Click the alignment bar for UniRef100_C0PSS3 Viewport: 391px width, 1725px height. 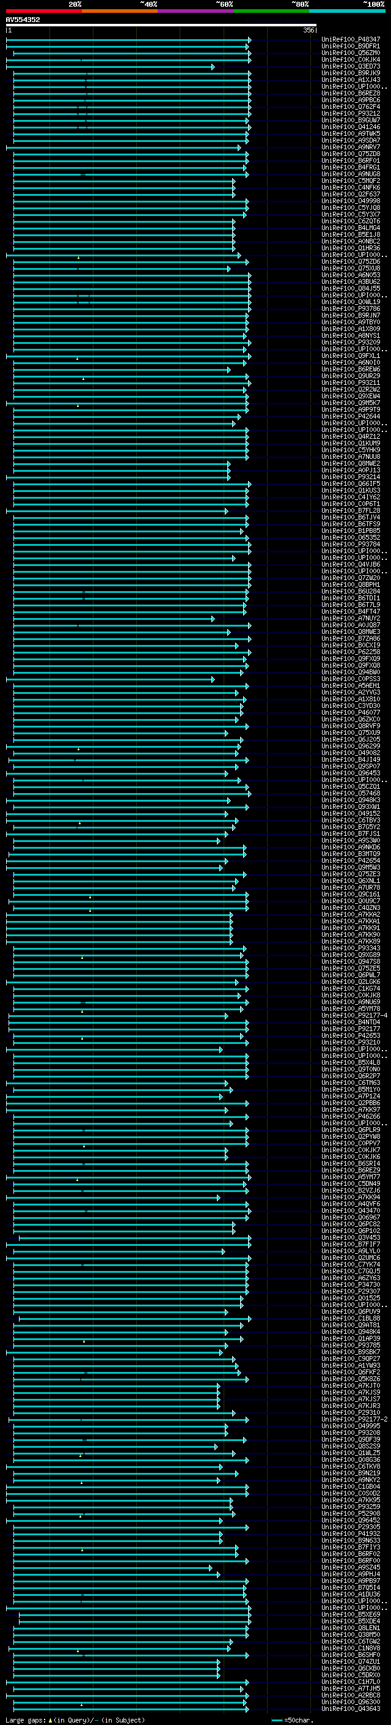point(111,679)
